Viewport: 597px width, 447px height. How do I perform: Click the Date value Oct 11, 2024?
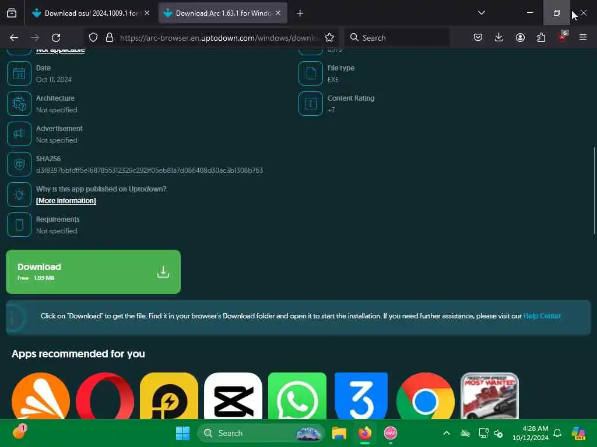54,79
